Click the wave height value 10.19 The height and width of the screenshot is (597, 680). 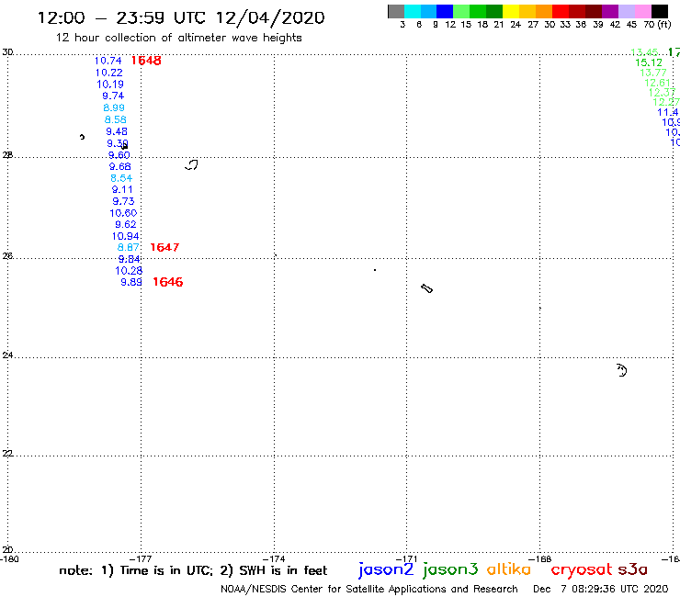(110, 84)
